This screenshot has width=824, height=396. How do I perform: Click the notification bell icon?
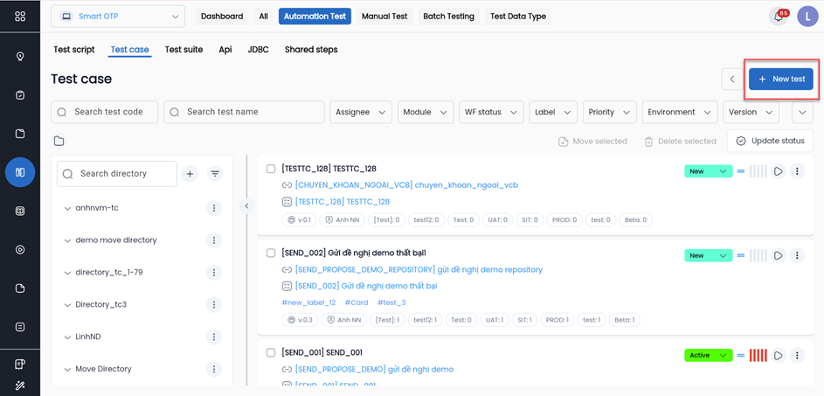777,17
